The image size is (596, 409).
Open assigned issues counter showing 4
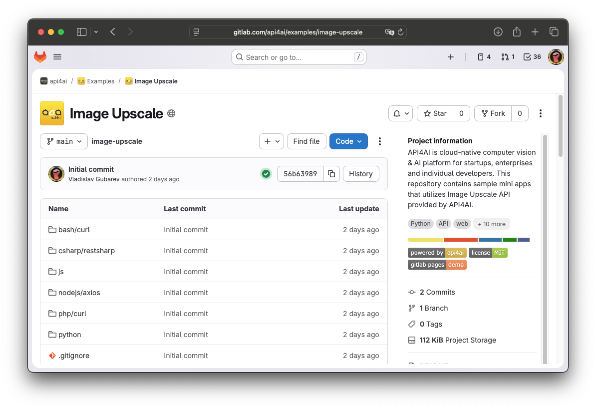tap(484, 57)
